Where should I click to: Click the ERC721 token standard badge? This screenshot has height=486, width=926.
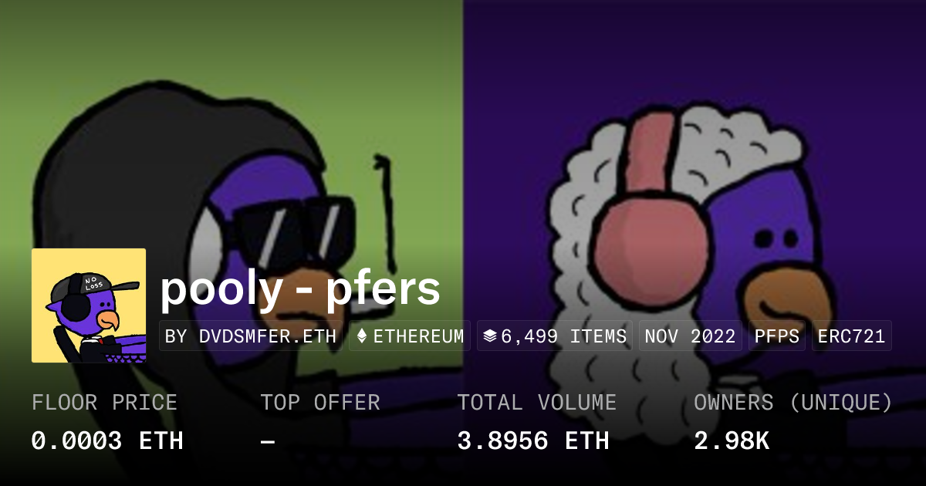coord(851,336)
